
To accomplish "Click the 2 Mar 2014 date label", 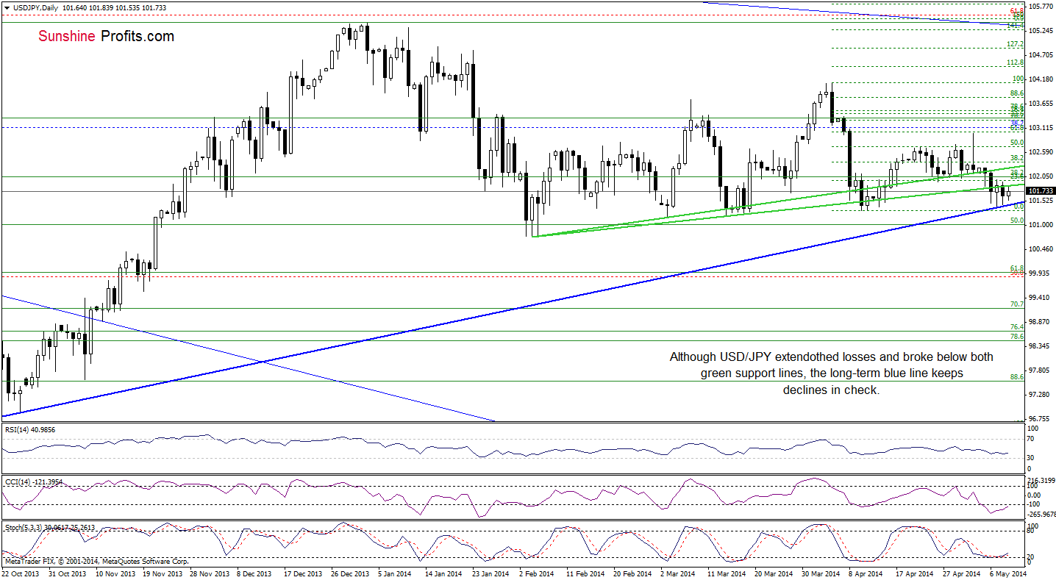I will (679, 573).
